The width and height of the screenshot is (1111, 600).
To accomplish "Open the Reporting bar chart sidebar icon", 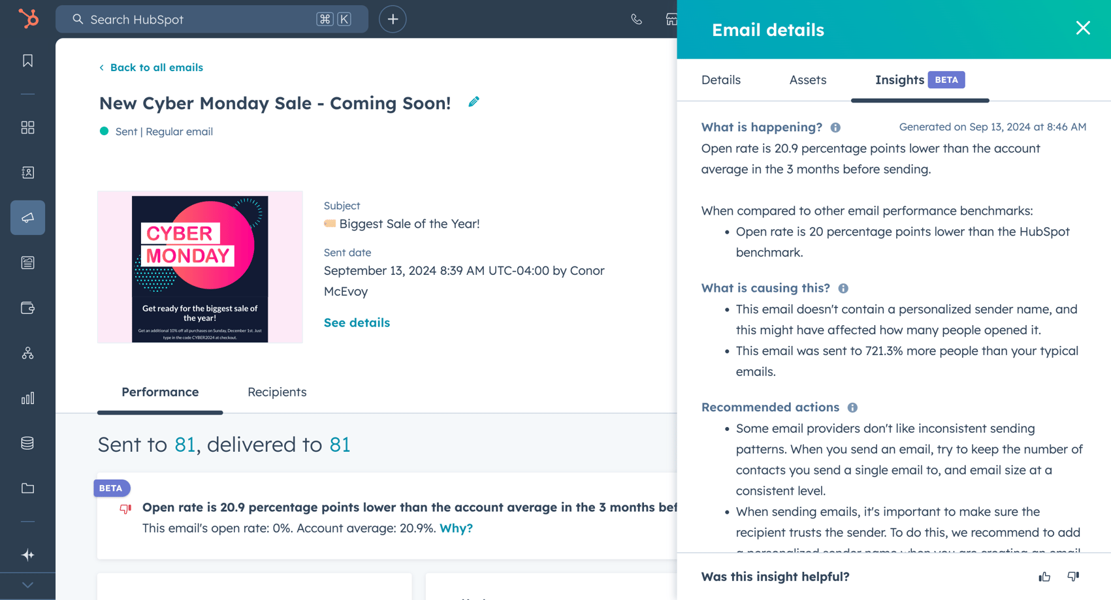I will coord(27,398).
